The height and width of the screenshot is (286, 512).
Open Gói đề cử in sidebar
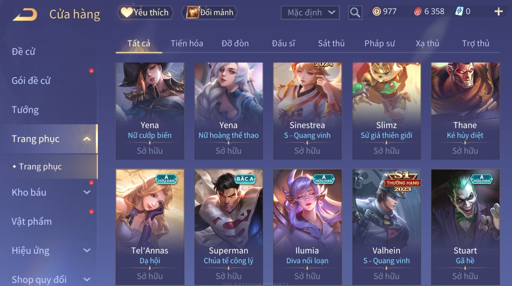(31, 81)
